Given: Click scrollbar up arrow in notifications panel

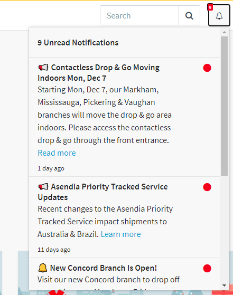Looking at the screenshot, I should pyautogui.click(x=224, y=32).
